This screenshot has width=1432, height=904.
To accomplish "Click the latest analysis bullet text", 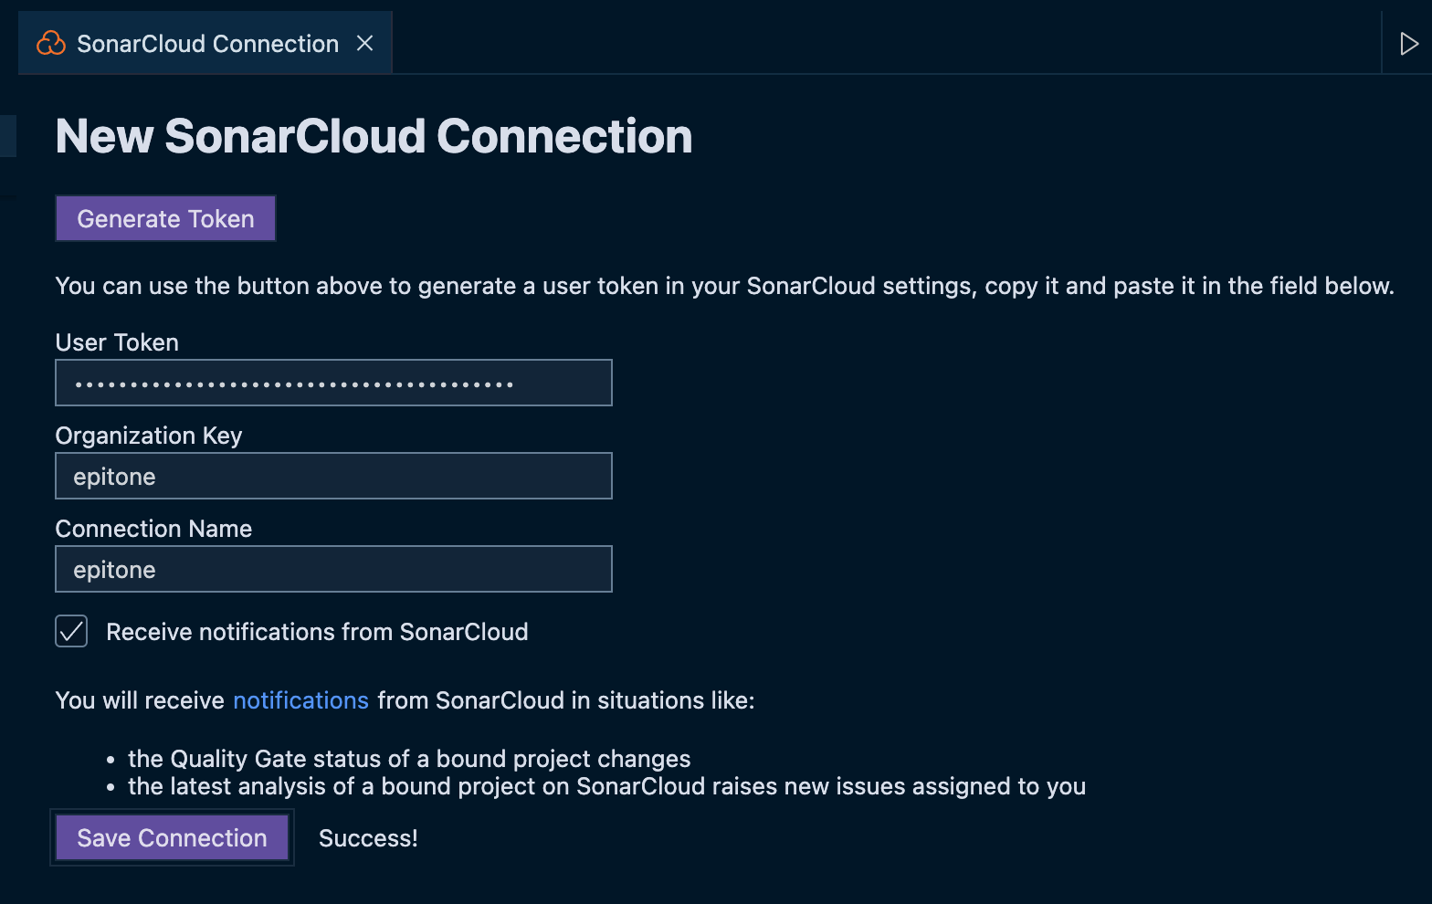I will (x=606, y=786).
